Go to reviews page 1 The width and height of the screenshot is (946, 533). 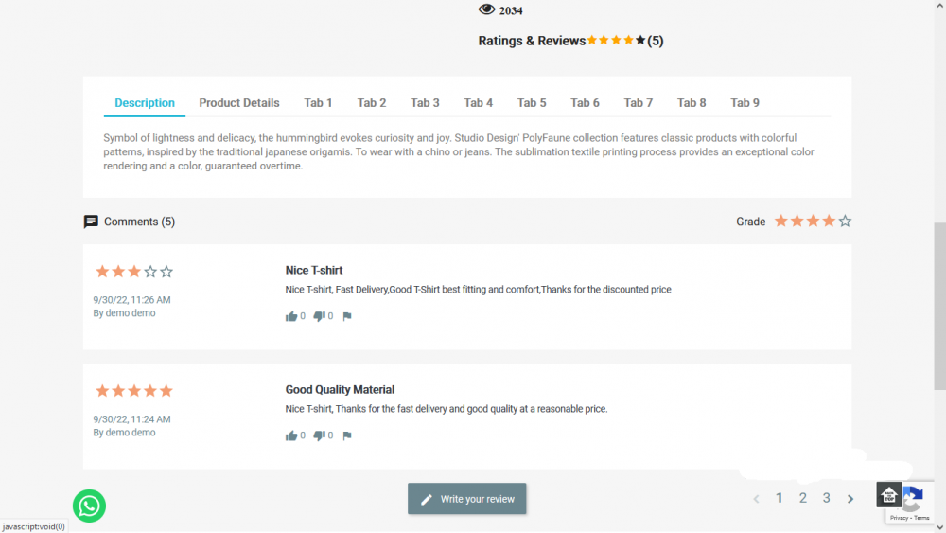(x=779, y=498)
